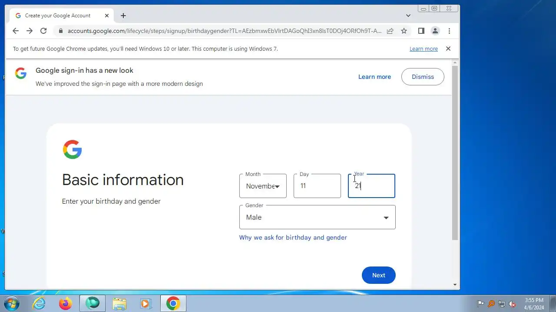Image resolution: width=556 pixels, height=312 pixels.
Task: Open Learn more about Chrome updates
Action: pyautogui.click(x=424, y=49)
